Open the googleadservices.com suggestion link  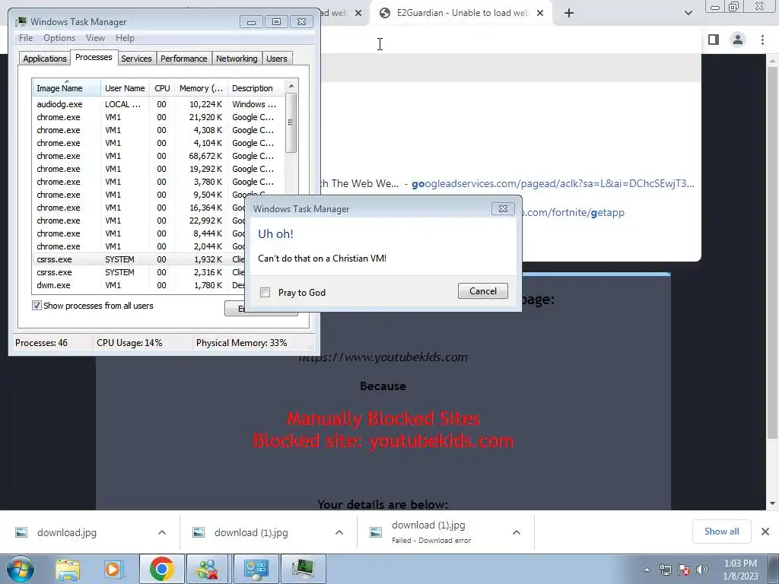553,183
